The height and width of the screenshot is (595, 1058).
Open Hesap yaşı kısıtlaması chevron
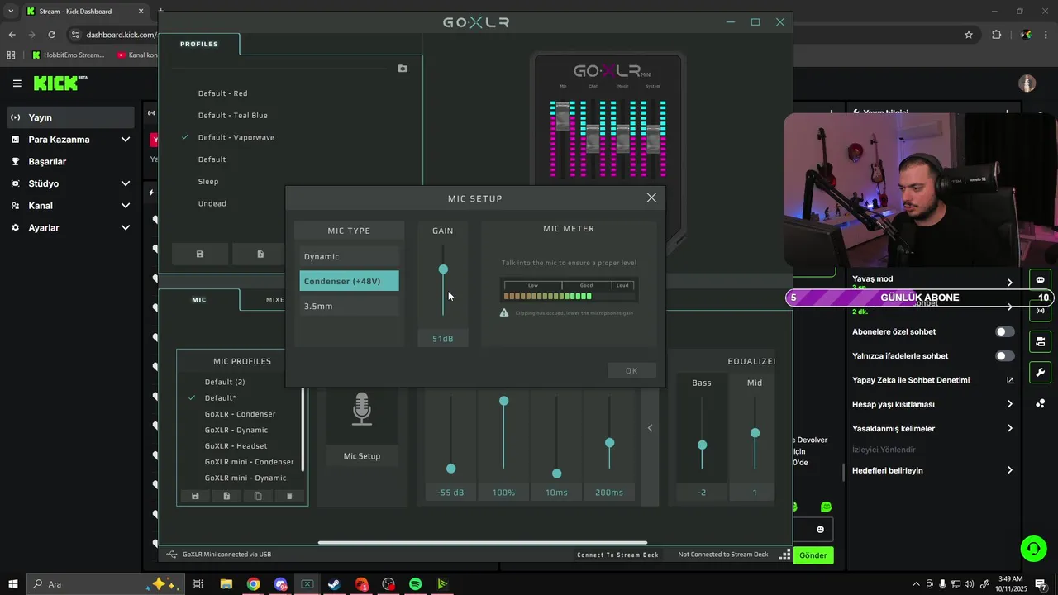(1010, 404)
